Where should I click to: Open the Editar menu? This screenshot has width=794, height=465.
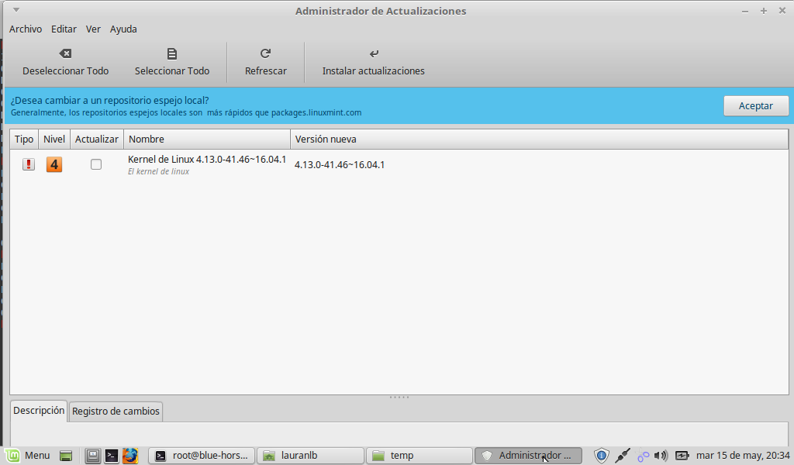coord(64,29)
